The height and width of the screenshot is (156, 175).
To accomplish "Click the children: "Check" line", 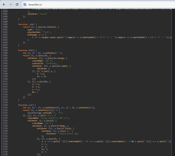I will [x=37, y=14].
